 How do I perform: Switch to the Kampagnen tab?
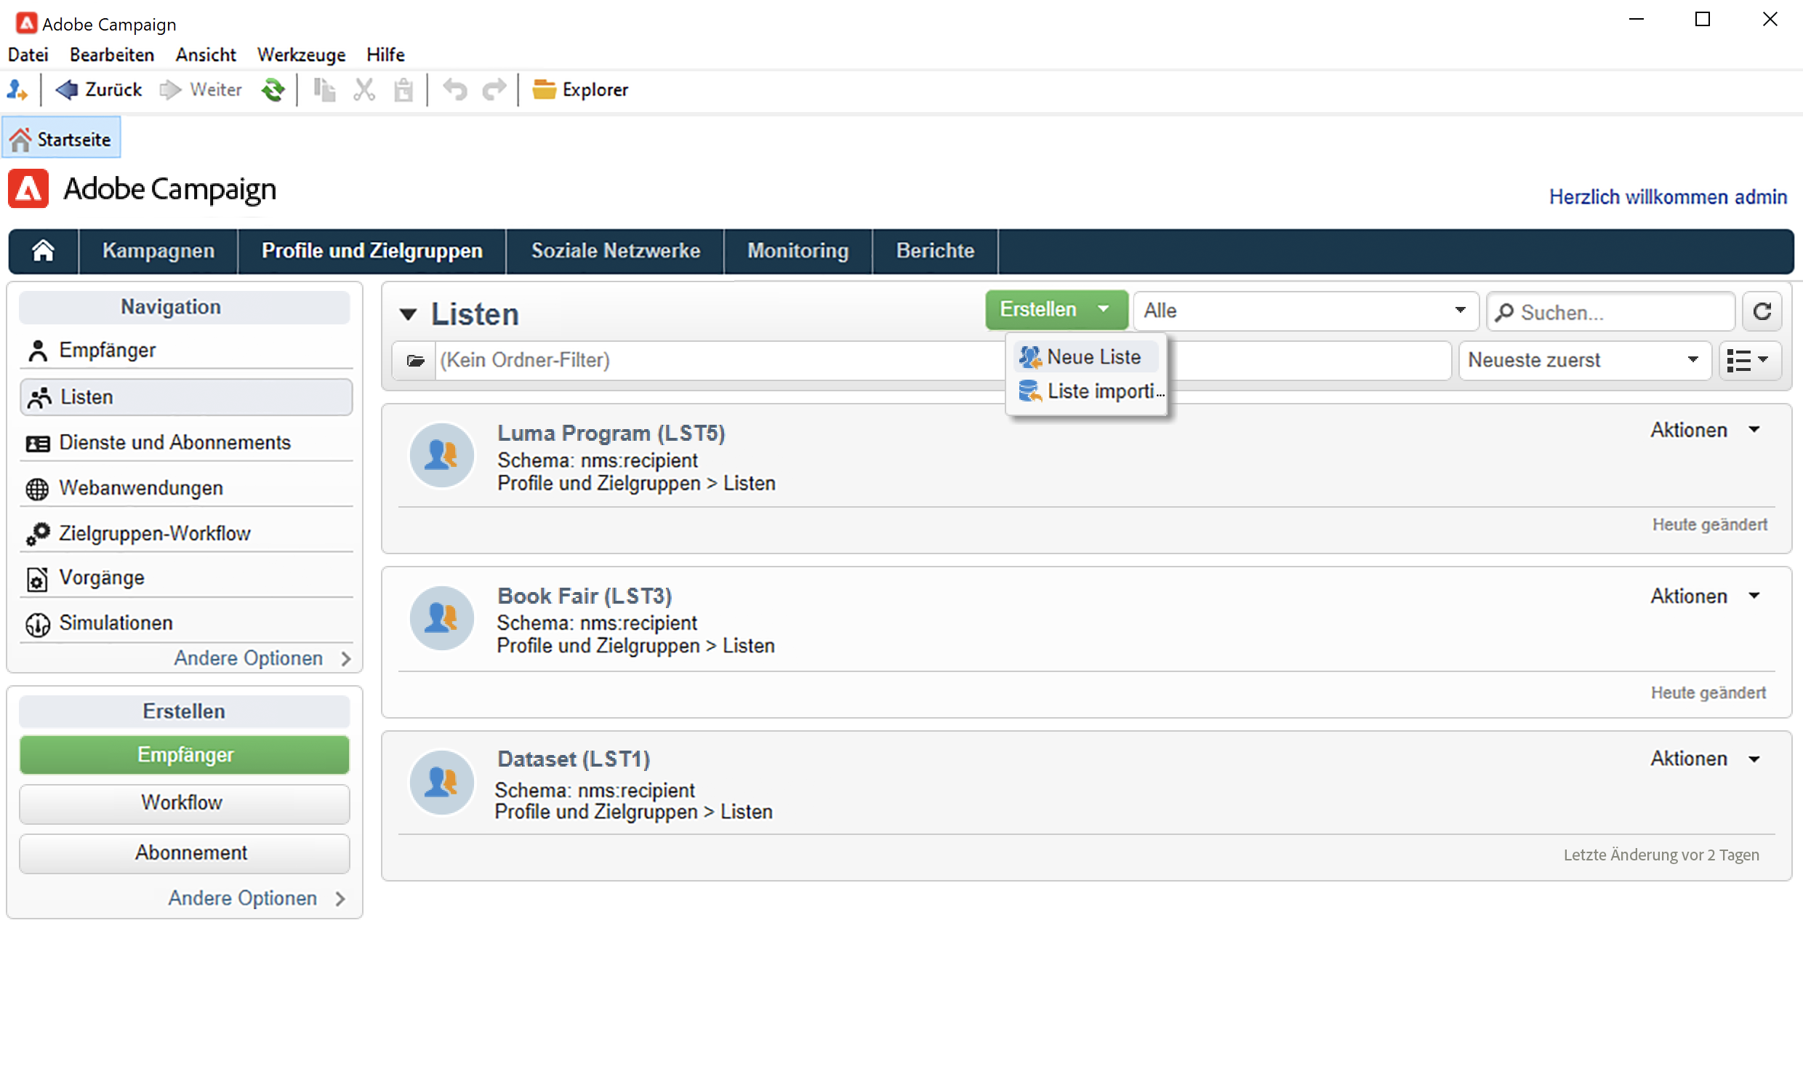click(158, 251)
